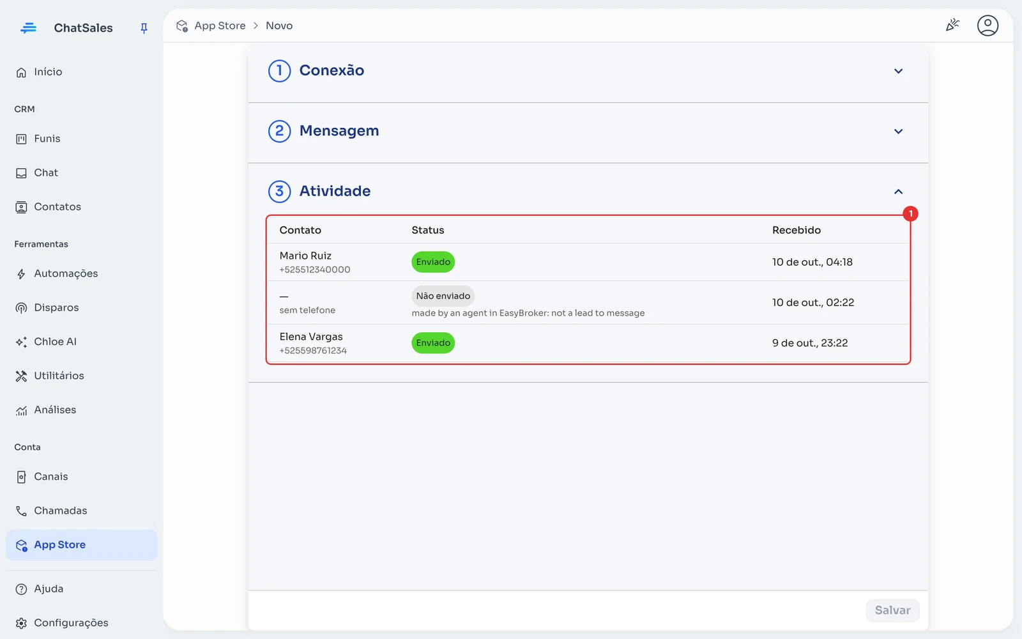
Task: Click the Recebido column header
Action: tap(796, 230)
